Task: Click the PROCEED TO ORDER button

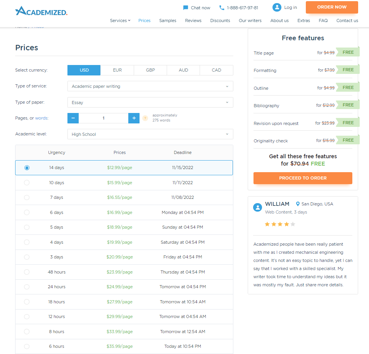Action: click(303, 178)
